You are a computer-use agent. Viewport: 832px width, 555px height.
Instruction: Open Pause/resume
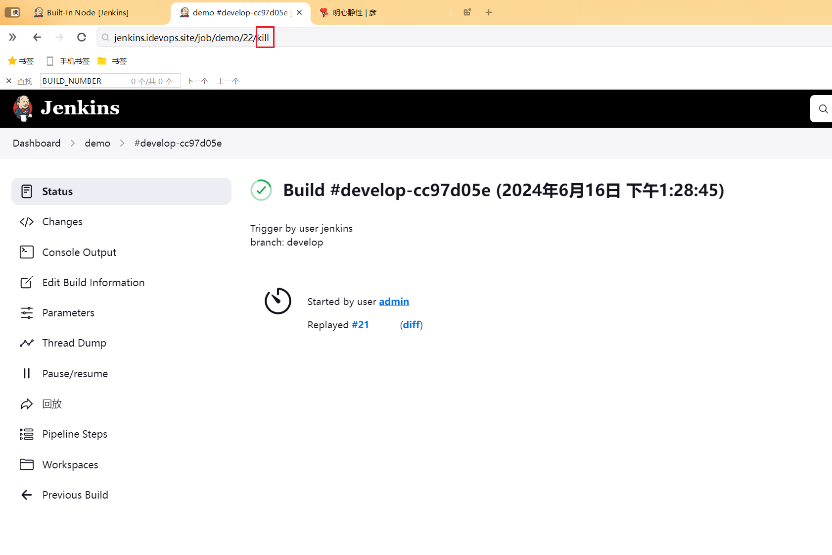(x=121, y=373)
